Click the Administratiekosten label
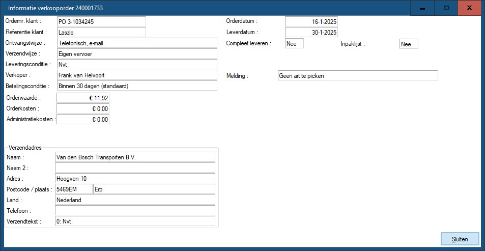The width and height of the screenshot is (485, 251). coord(31,119)
